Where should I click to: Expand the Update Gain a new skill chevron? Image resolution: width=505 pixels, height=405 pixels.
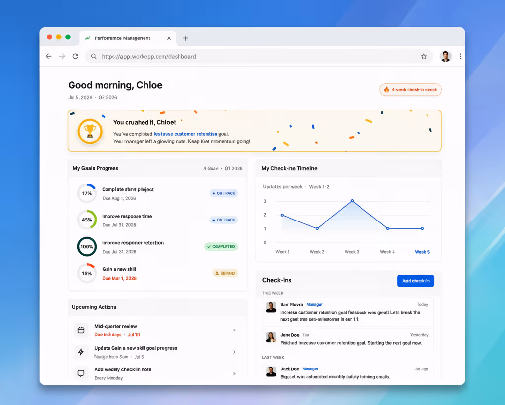click(234, 352)
